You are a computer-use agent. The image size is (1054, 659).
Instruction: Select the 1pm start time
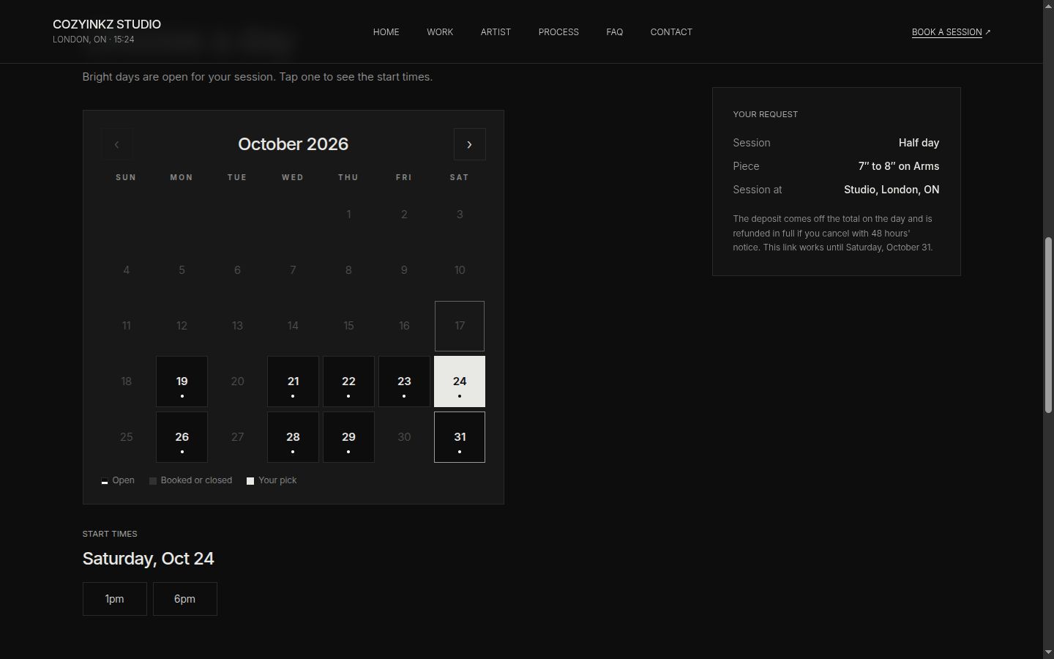pyautogui.click(x=115, y=599)
